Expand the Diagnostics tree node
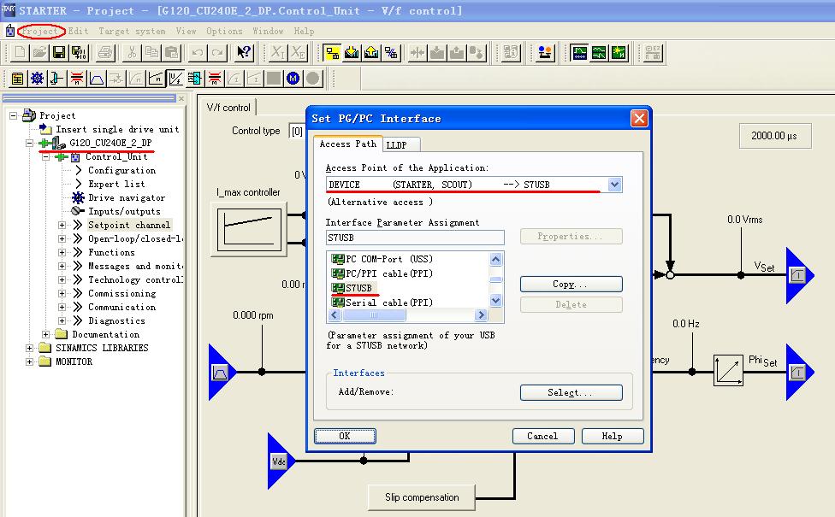The height and width of the screenshot is (517, 835). click(x=62, y=320)
